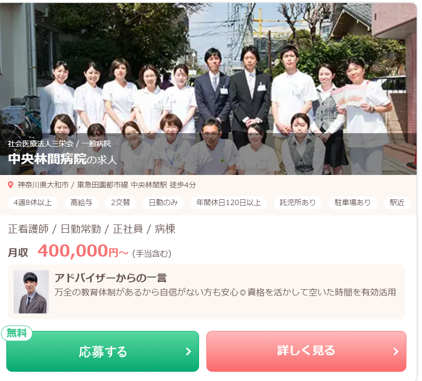Select the 駅近 tag
The height and width of the screenshot is (381, 422).
click(397, 203)
